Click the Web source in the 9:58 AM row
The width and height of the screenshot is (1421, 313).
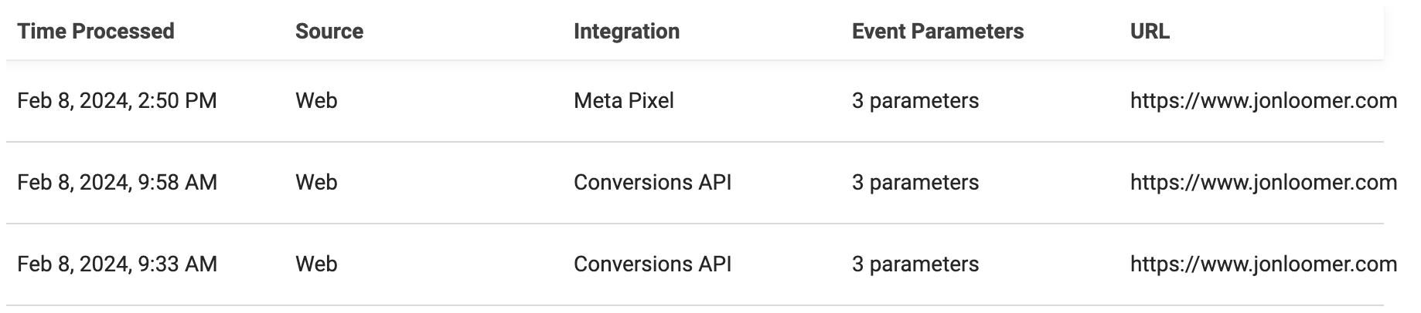[316, 183]
